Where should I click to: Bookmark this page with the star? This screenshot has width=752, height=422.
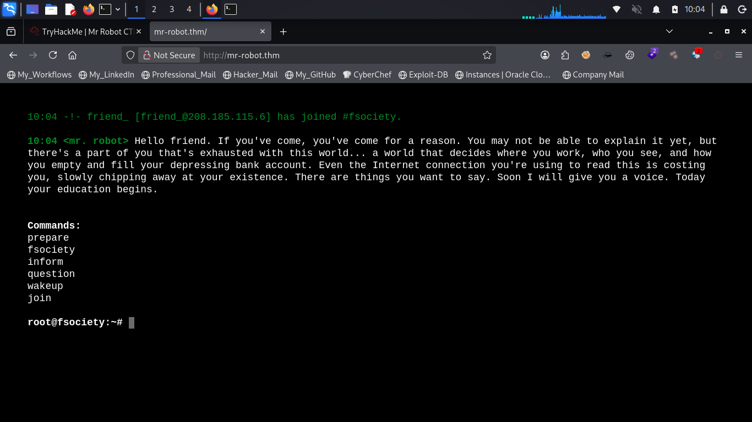click(487, 55)
